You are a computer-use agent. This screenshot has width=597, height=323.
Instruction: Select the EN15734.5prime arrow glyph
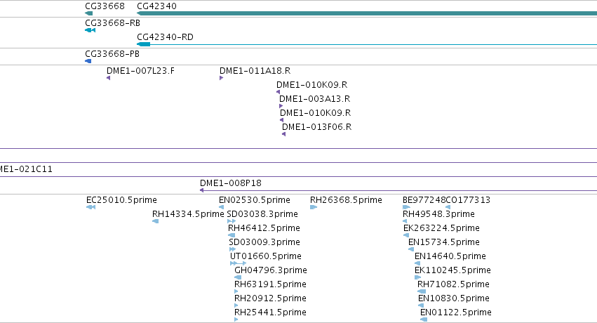(x=411, y=249)
